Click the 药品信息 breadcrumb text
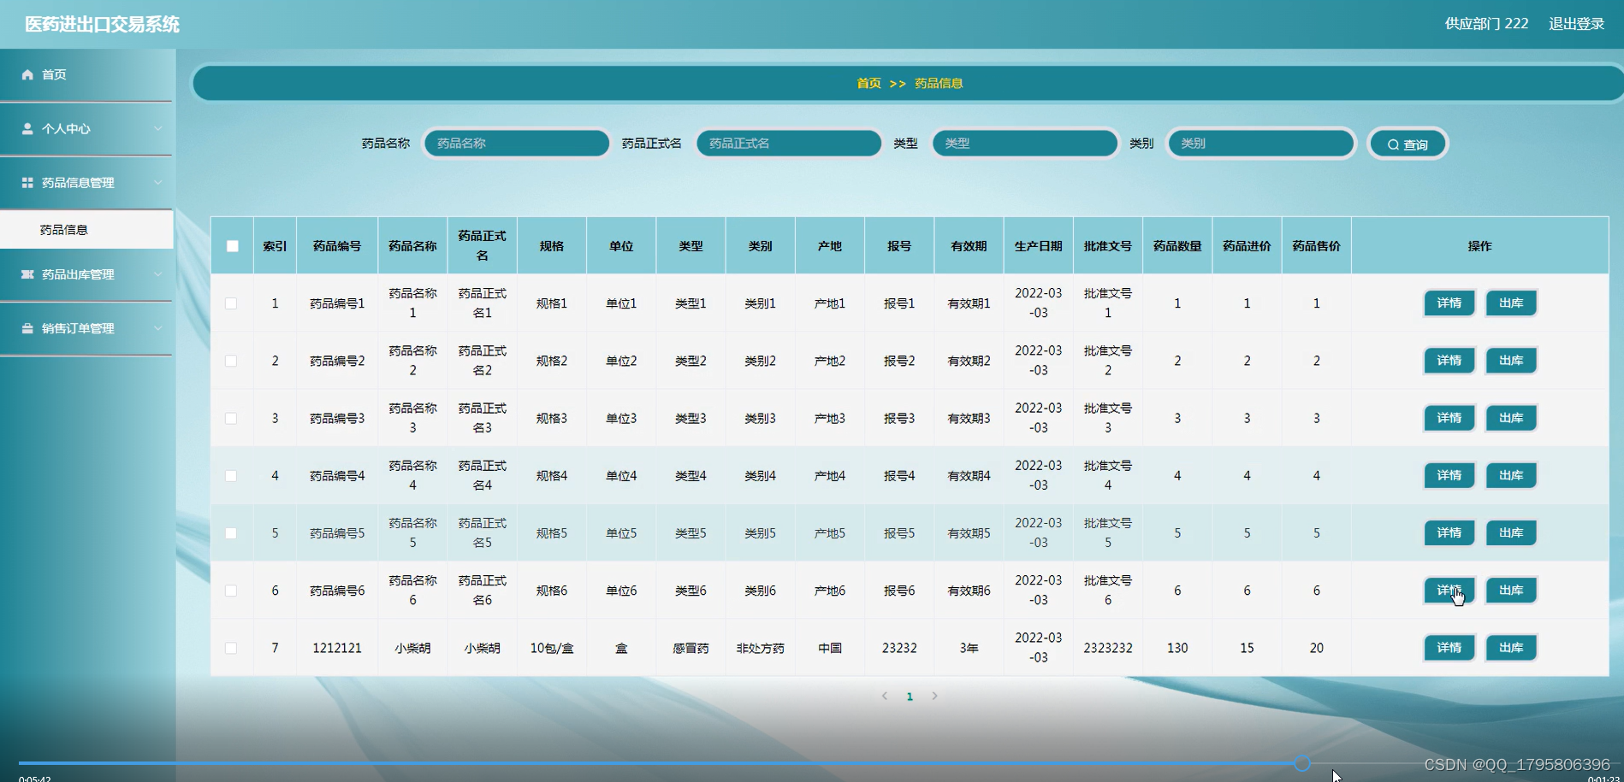The width and height of the screenshot is (1624, 782). click(939, 83)
